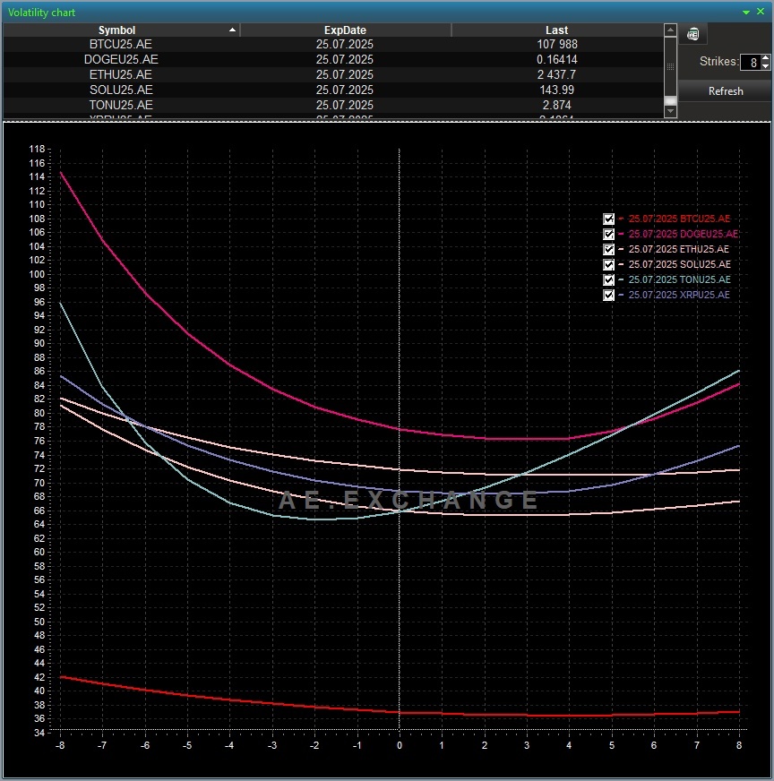Open the panel dropdown arrow in title bar
Viewport: 774px width, 781px height.
746,12
